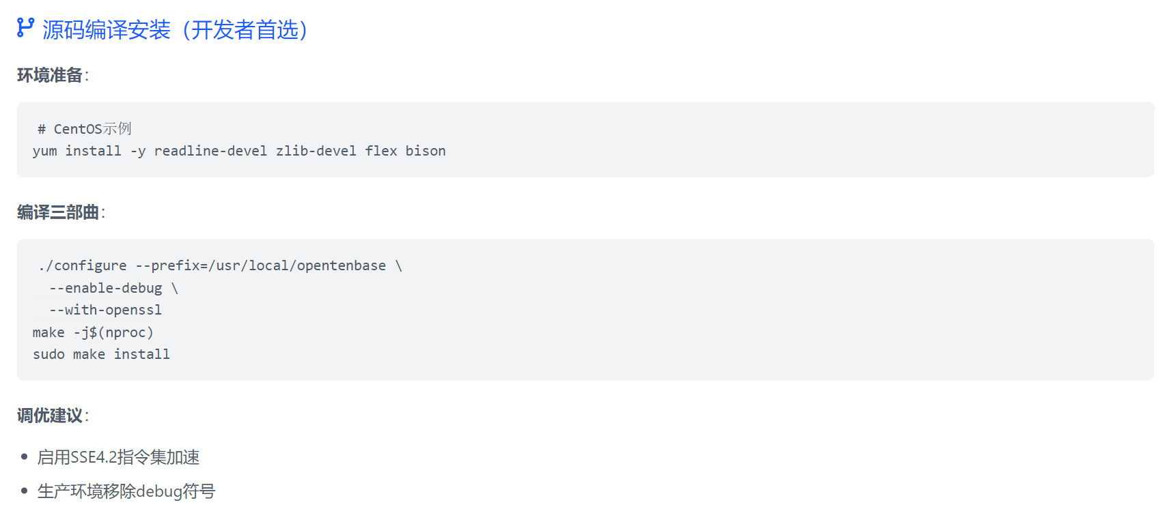Click the 编译三部曲 bold label

pos(58,212)
